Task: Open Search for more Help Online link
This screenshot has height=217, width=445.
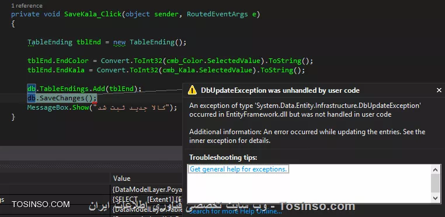Action: click(x=235, y=212)
